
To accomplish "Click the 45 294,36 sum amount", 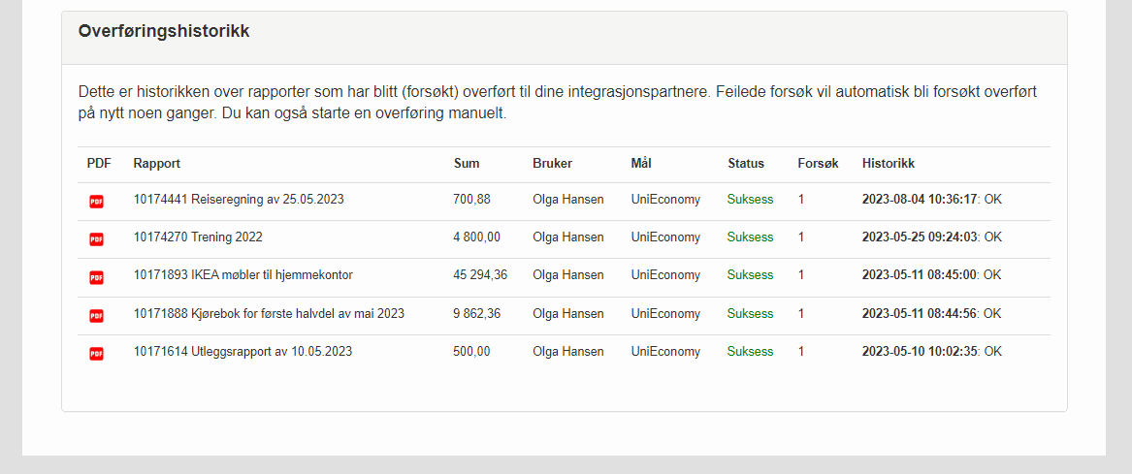I will [x=480, y=275].
